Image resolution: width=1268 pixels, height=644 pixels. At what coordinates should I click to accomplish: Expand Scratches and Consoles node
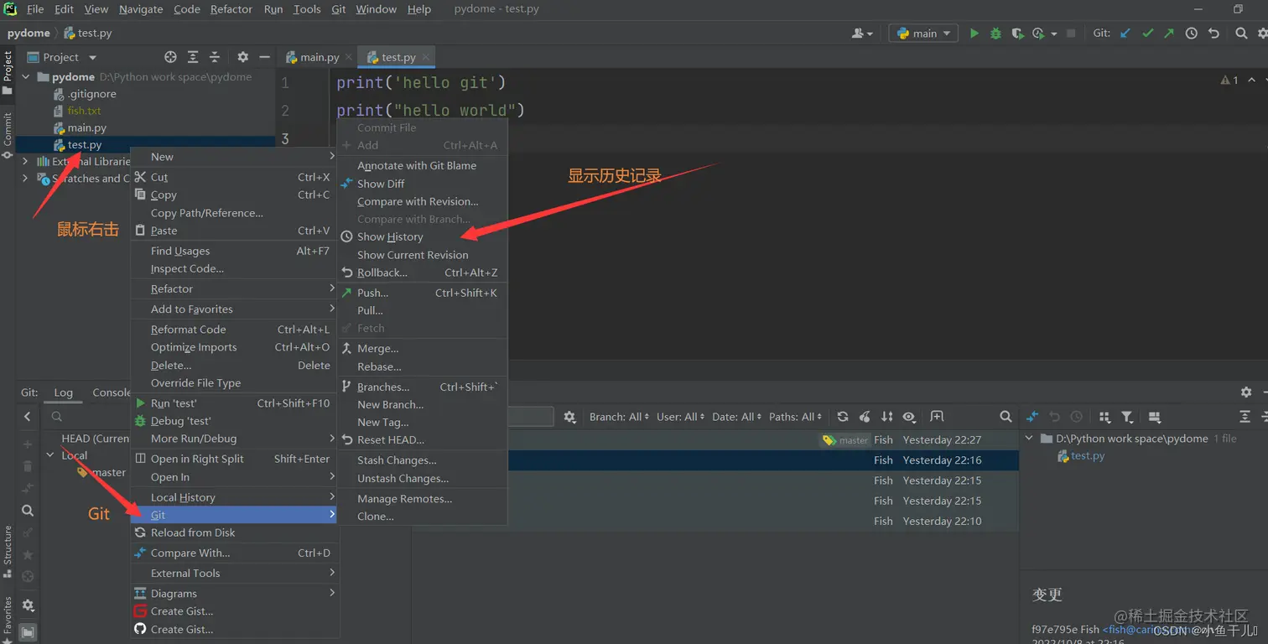pyautogui.click(x=25, y=178)
